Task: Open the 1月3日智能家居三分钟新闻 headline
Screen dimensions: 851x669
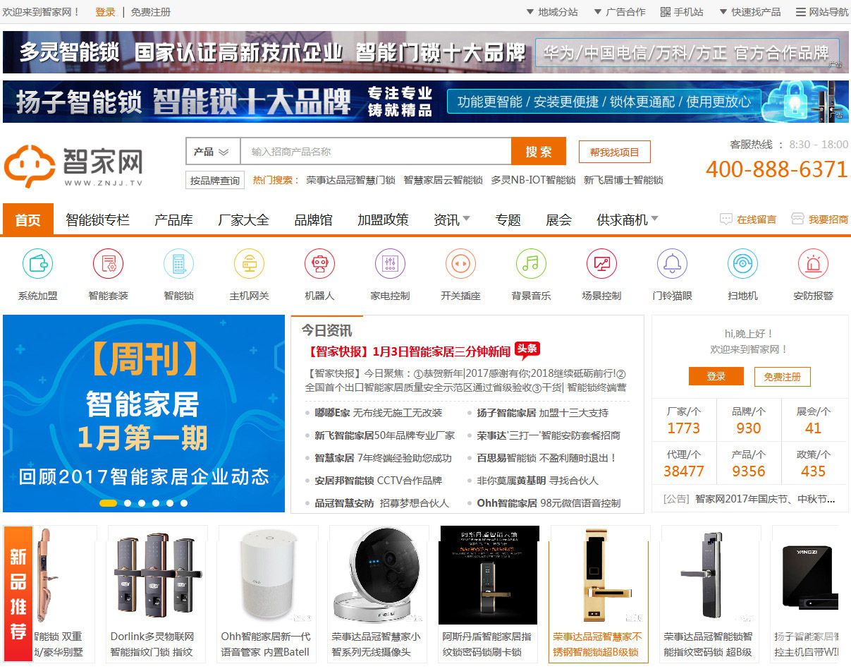Action: tap(409, 351)
